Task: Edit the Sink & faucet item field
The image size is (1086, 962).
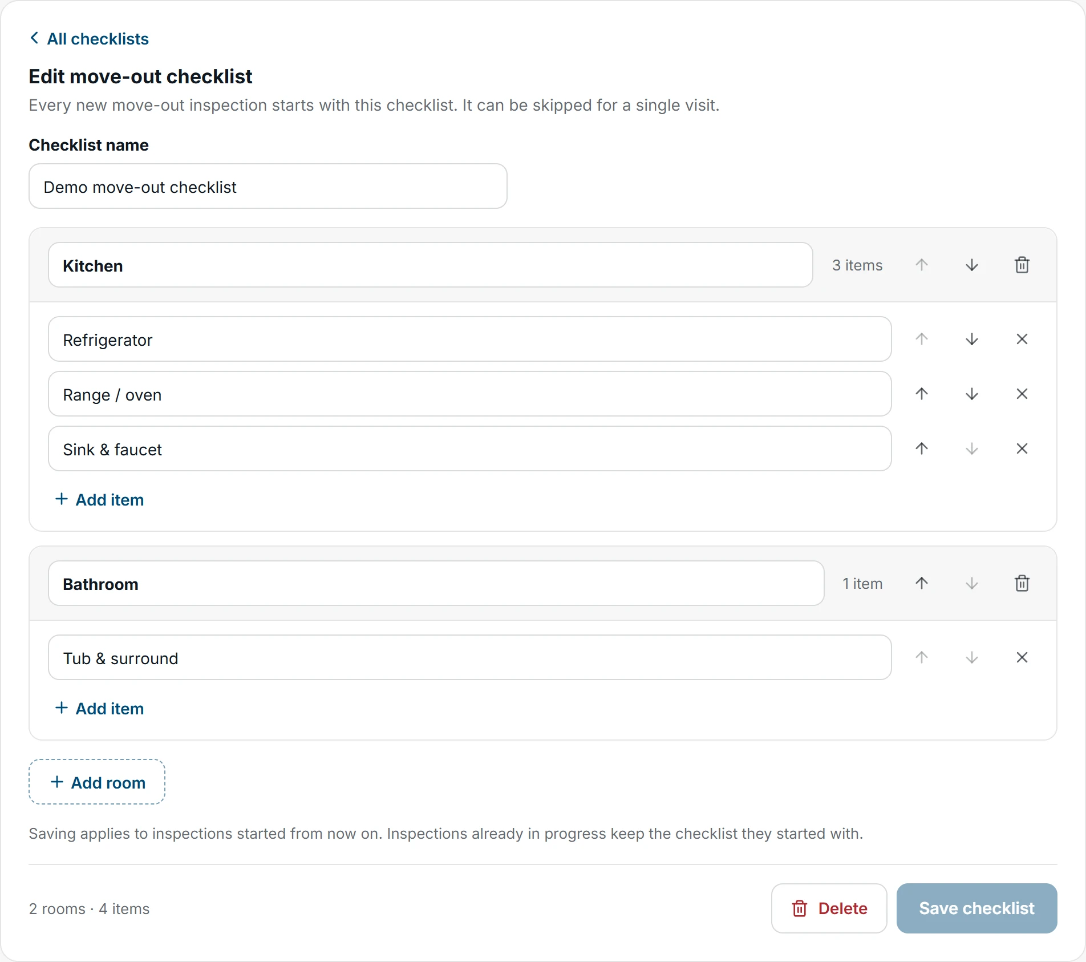Action: (470, 449)
